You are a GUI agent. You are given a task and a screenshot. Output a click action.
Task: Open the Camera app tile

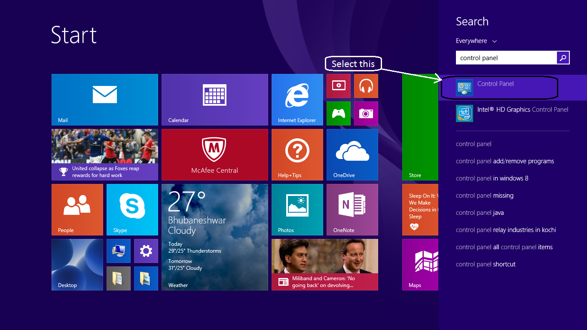[366, 113]
